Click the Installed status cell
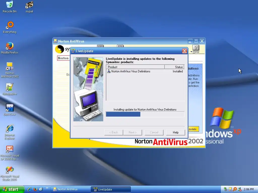This screenshot has height=193, width=258. (178, 71)
